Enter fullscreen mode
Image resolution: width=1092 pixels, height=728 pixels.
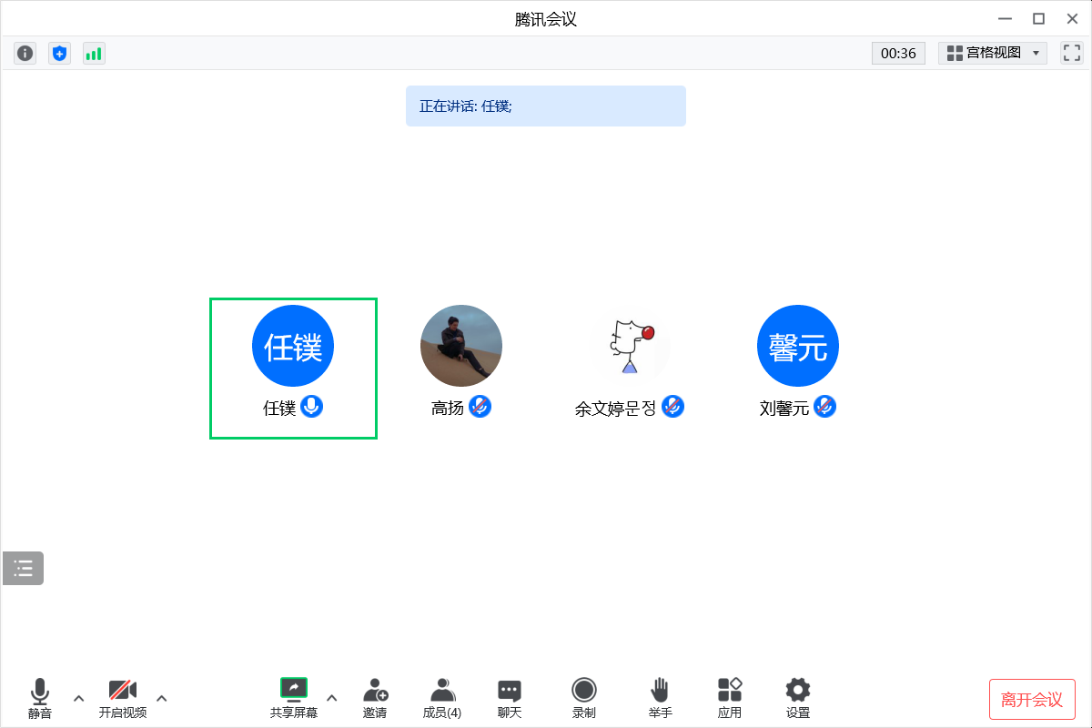point(1072,53)
